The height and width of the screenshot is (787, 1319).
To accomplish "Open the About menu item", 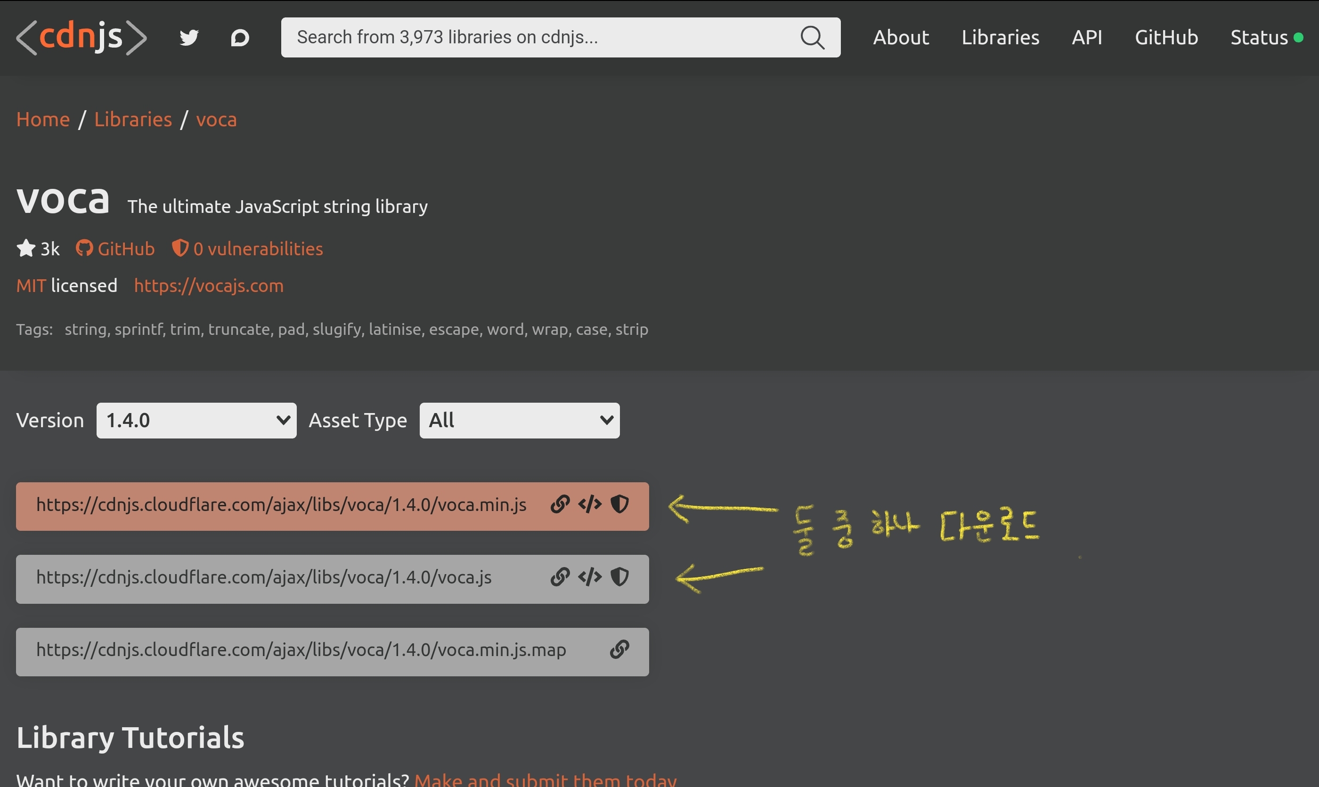I will pyautogui.click(x=901, y=38).
